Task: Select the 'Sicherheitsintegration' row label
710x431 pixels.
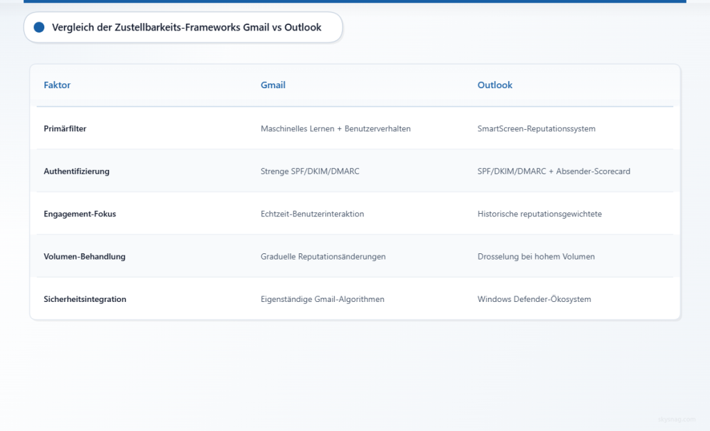Action: [x=85, y=299]
